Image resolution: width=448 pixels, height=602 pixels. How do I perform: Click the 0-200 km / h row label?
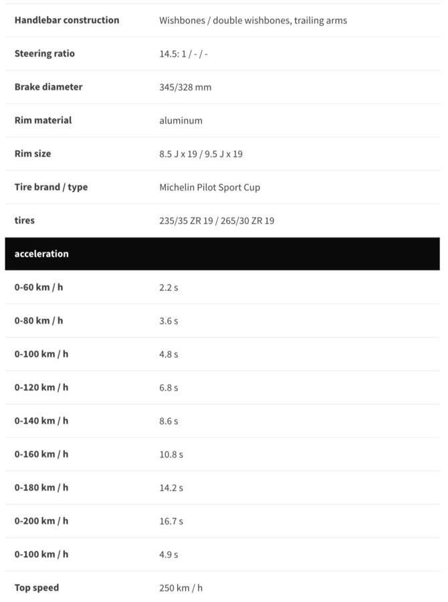tap(41, 521)
